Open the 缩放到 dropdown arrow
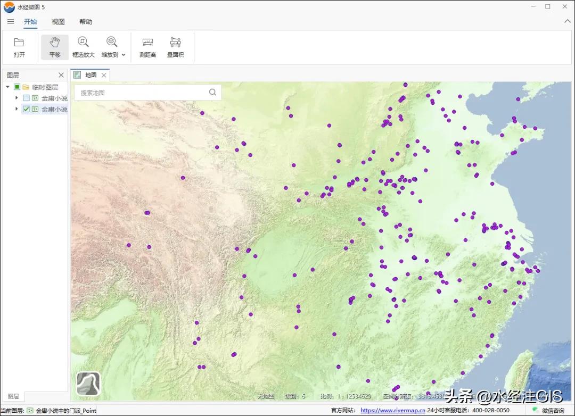This screenshot has height=416, width=575. 124,55
